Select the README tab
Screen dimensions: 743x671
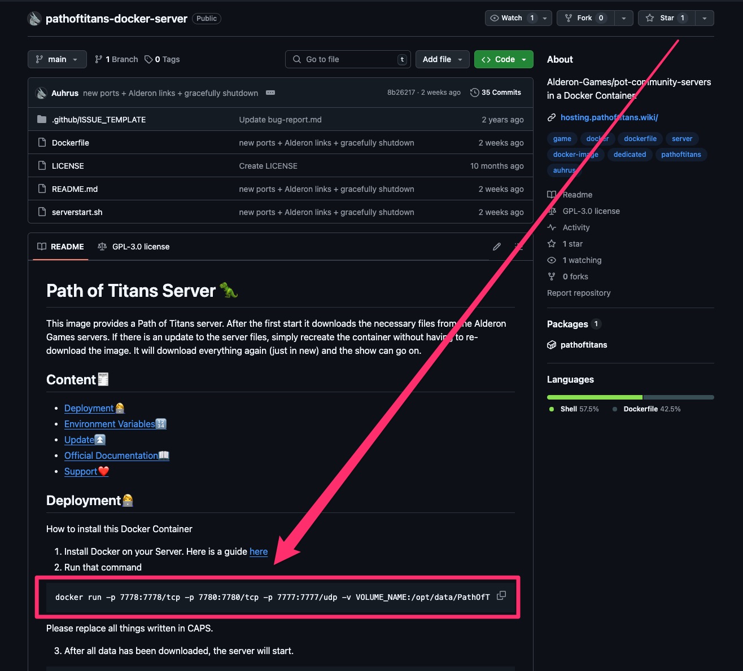click(x=60, y=247)
